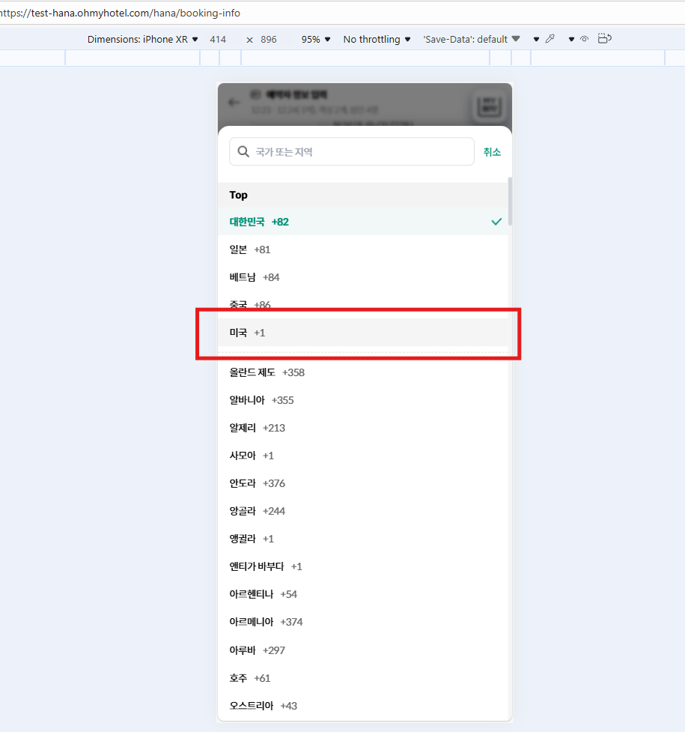Open the No throttling dropdown
The image size is (685, 732).
pyautogui.click(x=377, y=39)
